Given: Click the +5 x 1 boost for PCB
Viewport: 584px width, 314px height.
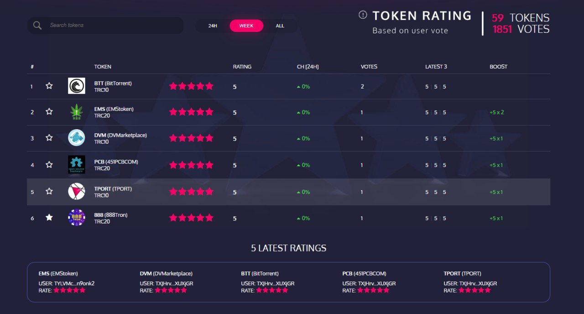Looking at the screenshot, I should click(496, 165).
